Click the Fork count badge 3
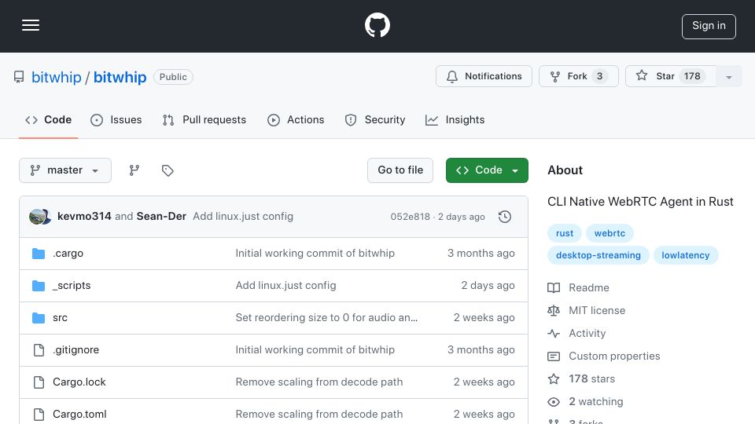Image resolution: width=755 pixels, height=424 pixels. coord(599,76)
